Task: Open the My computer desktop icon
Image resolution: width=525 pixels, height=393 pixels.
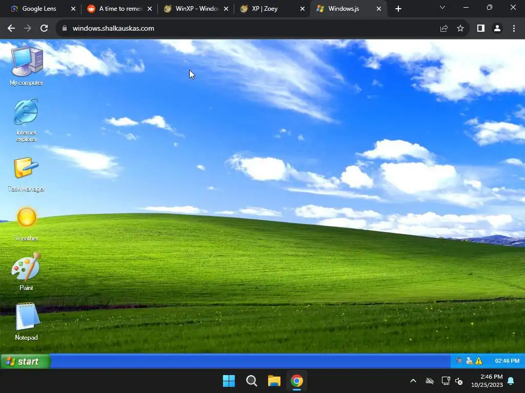Action: tap(27, 66)
